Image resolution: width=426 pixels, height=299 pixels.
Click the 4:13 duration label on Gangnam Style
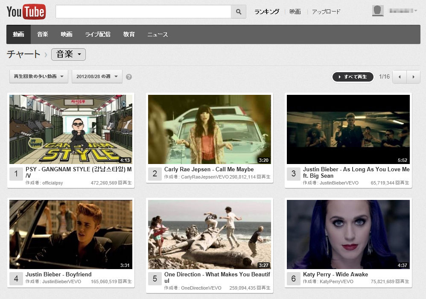pos(125,160)
